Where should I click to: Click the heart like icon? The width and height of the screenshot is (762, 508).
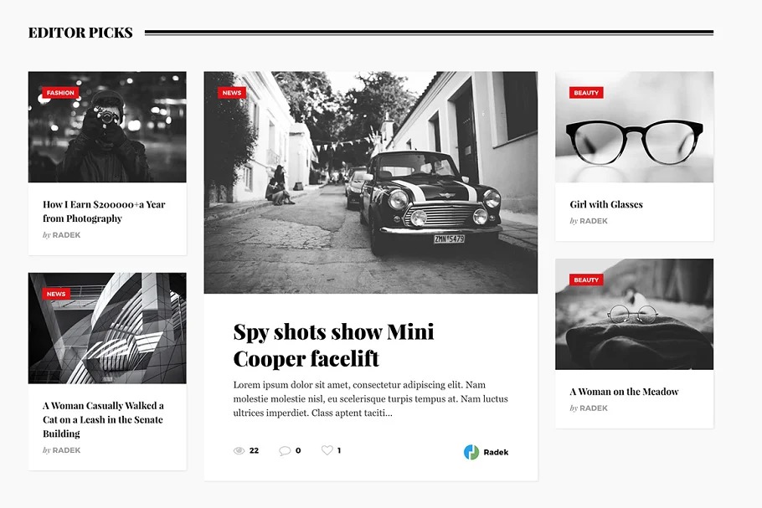click(327, 450)
